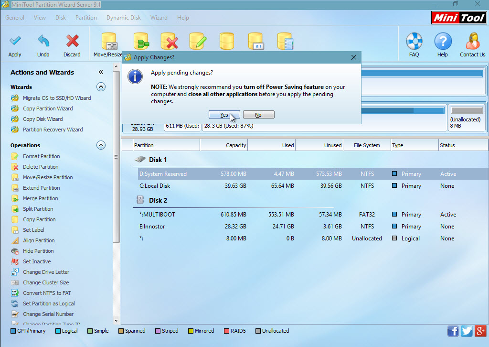
Task: Sort by the Status column header
Action: [x=463, y=145]
